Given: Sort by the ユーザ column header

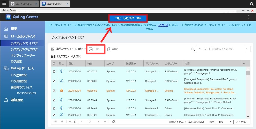Looking at the screenshot, I should (x=114, y=63).
